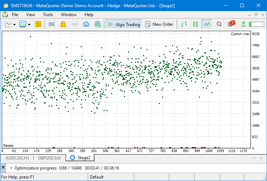The image size is (267, 181).
Task: Close the optimization progress panel
Action: pos(3,168)
